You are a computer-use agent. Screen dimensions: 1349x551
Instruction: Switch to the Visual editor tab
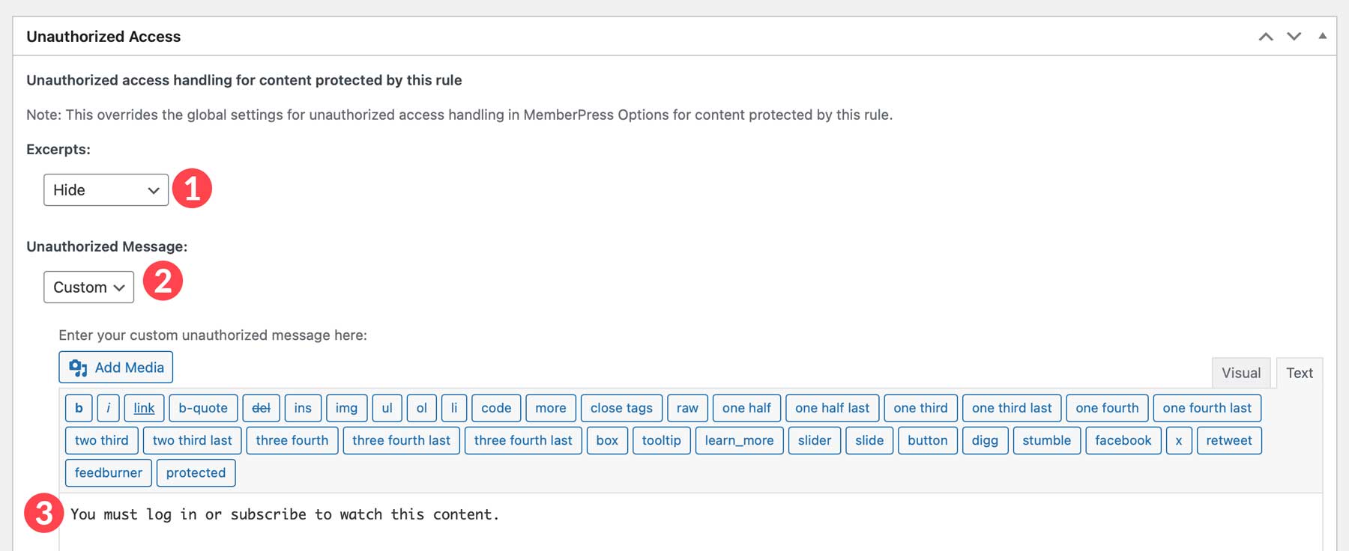pos(1240,373)
